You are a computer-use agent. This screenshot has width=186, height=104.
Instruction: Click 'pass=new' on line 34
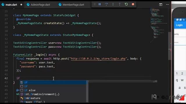[55, 47]
